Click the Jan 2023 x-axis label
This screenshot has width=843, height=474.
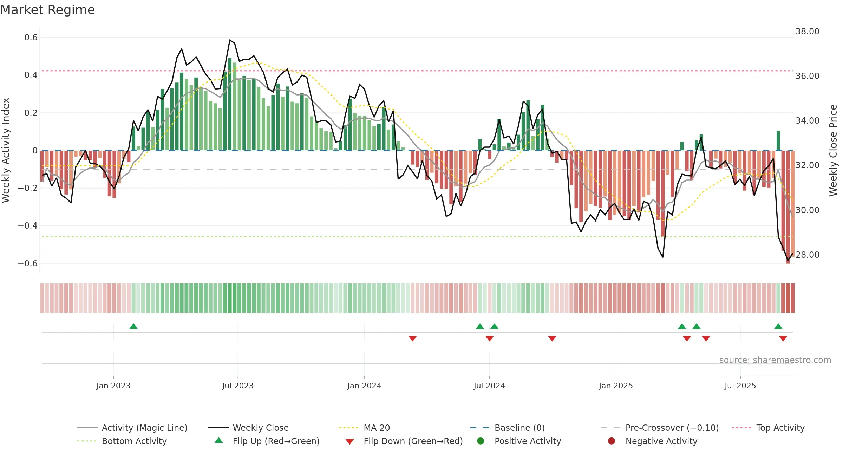113,386
